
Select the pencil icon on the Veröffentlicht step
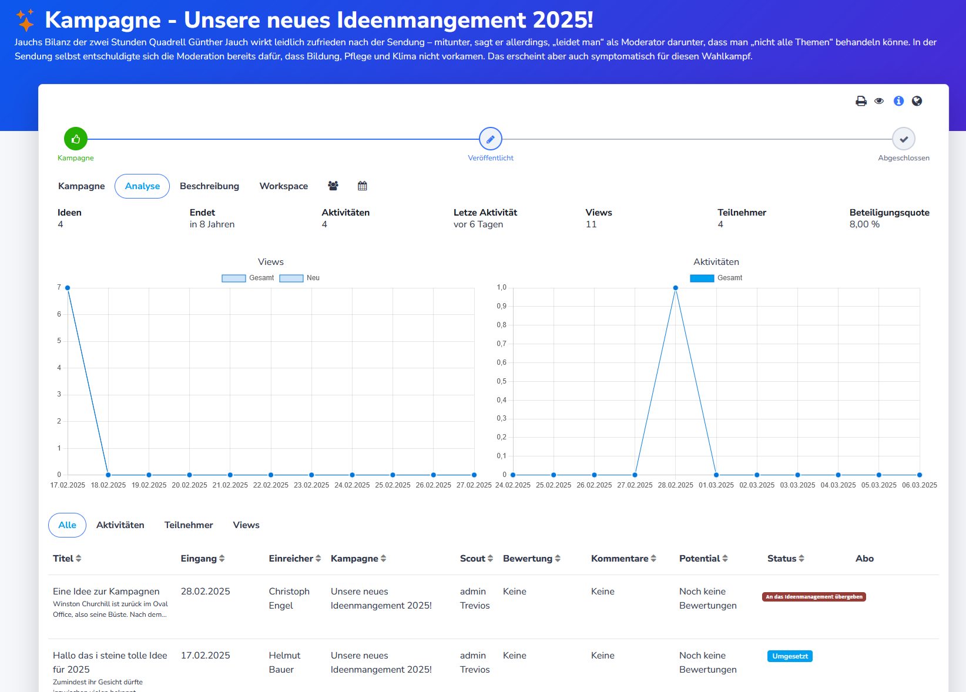pos(491,139)
